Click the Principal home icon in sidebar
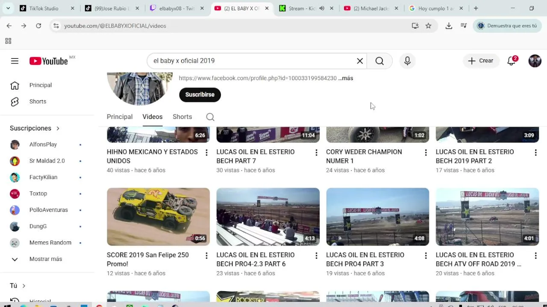 15,85
